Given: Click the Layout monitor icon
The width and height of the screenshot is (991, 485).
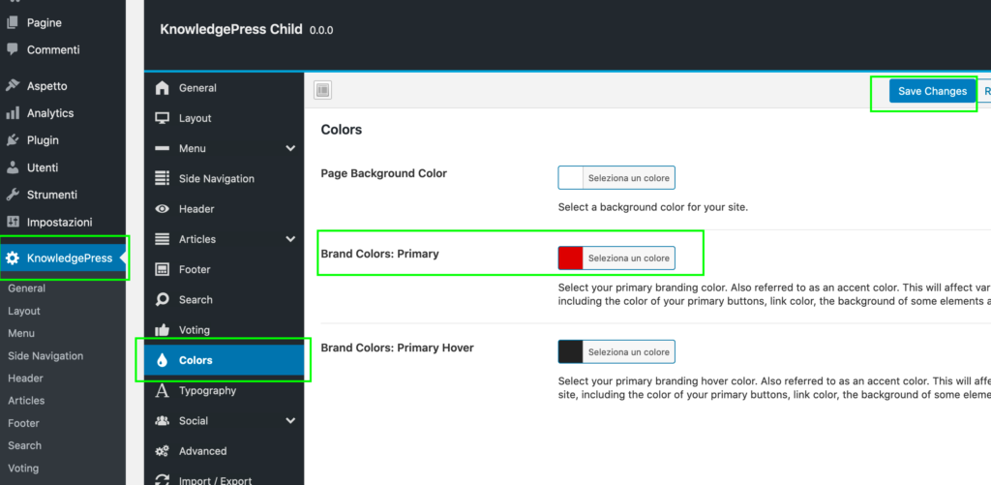Looking at the screenshot, I should coord(163,118).
